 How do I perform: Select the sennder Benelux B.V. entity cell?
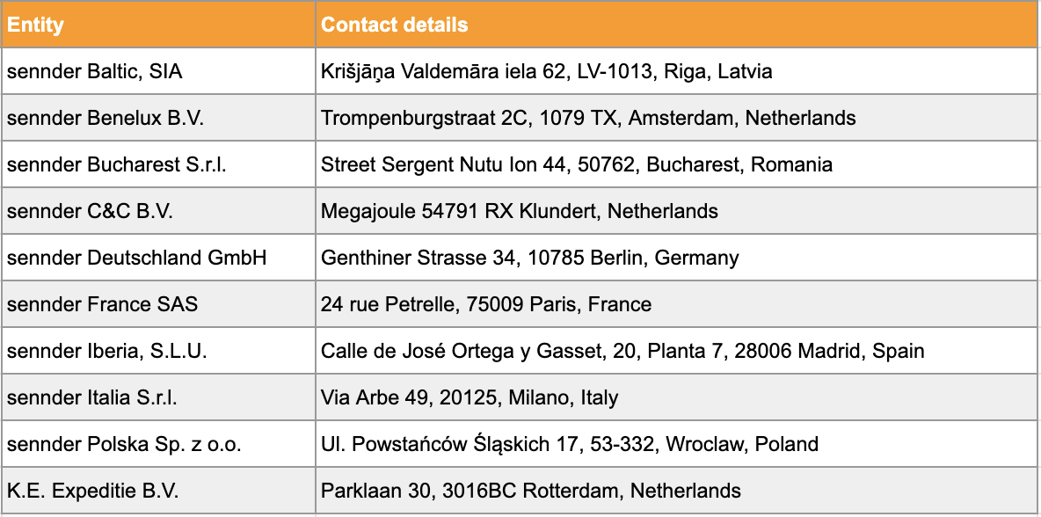(158, 118)
